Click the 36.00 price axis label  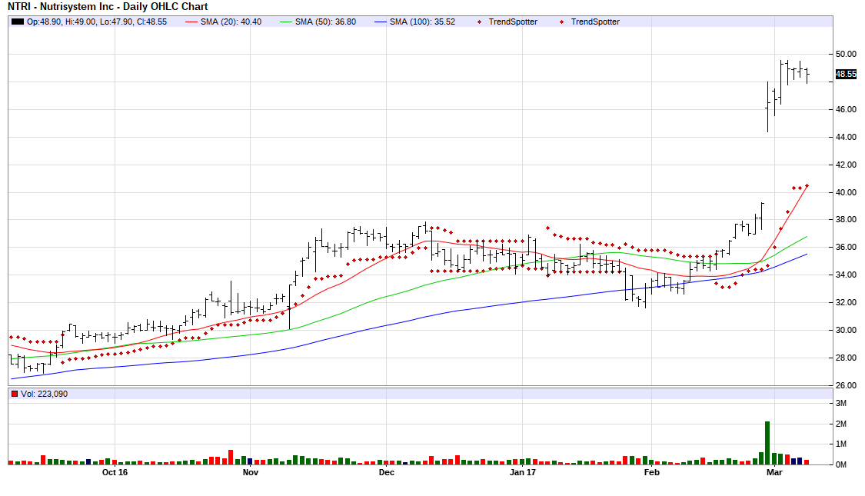[x=846, y=247]
